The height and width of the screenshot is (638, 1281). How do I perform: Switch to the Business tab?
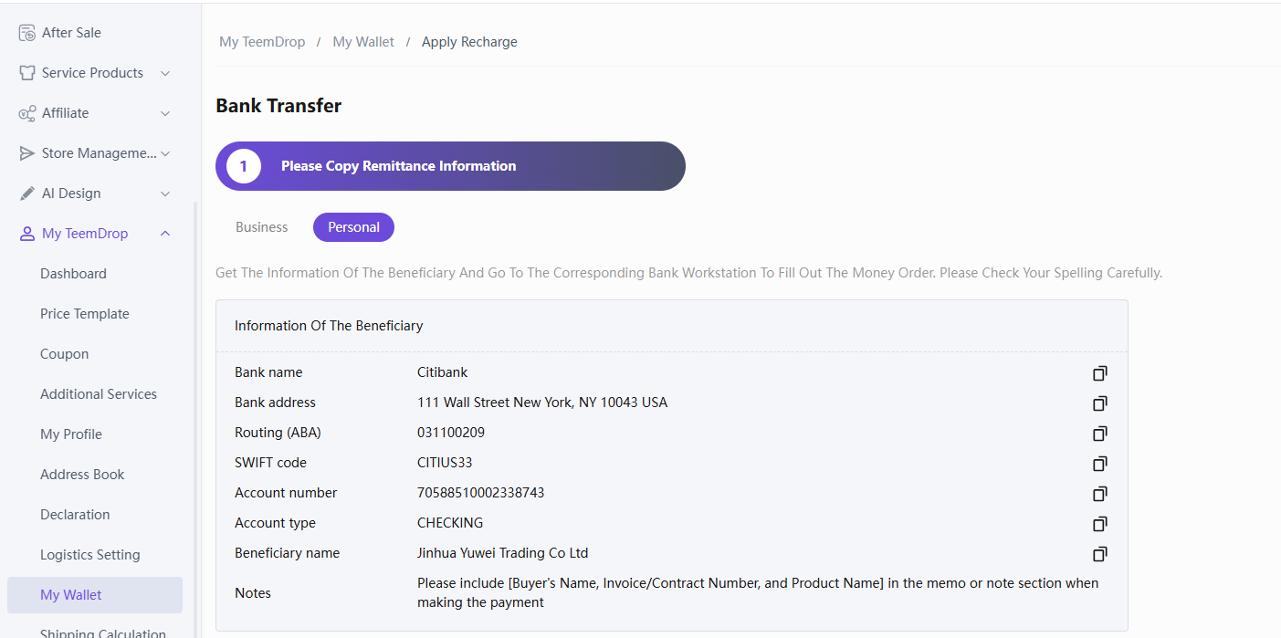coord(262,227)
